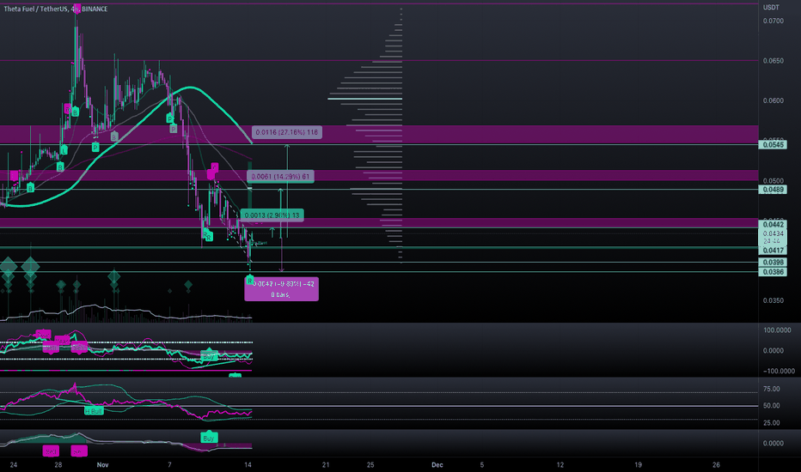Select the green R marker below the lowest candle
801x472 pixels.
pos(250,280)
